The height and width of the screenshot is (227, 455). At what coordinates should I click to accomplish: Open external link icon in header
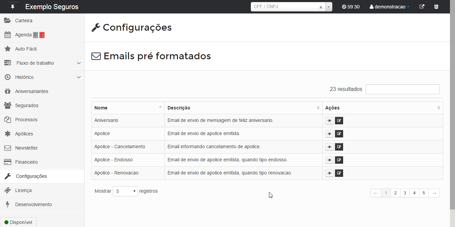pos(422,7)
